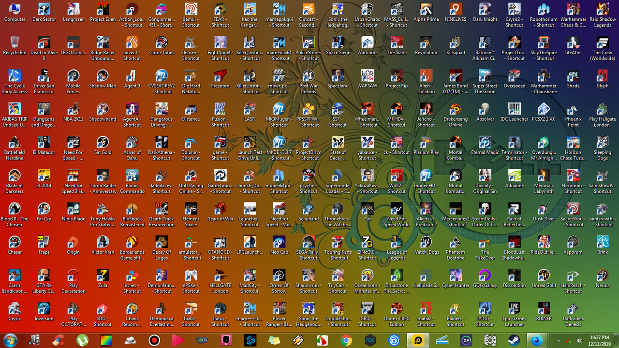Image resolution: width=619 pixels, height=348 pixels.
Task: Open the Origin launcher icon
Action: 73,246
